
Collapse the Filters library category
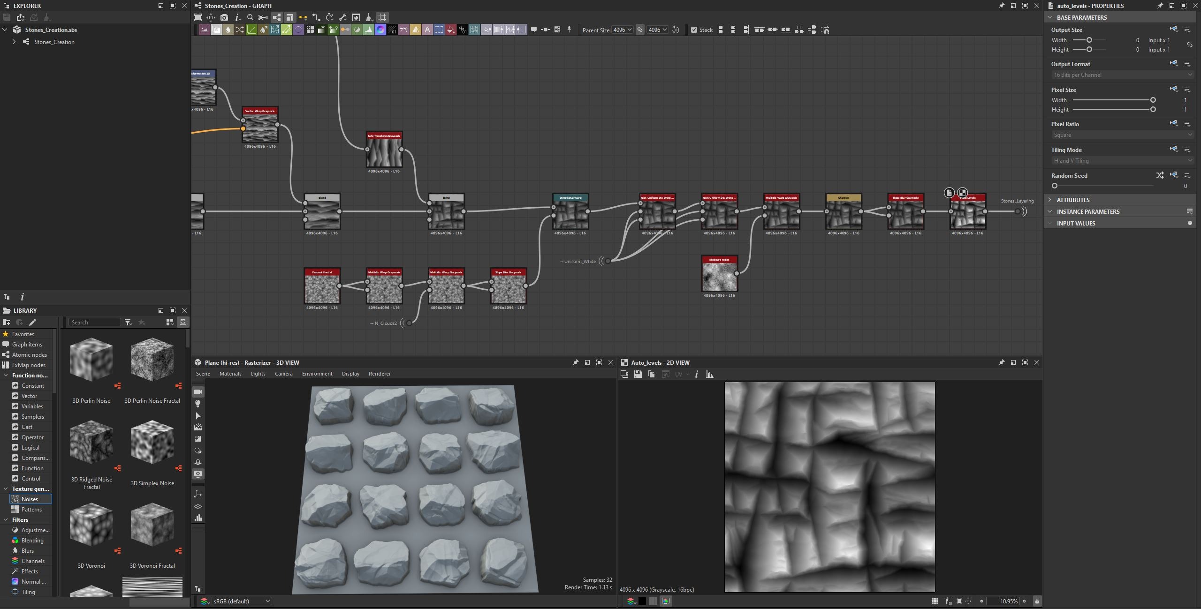[x=6, y=519]
